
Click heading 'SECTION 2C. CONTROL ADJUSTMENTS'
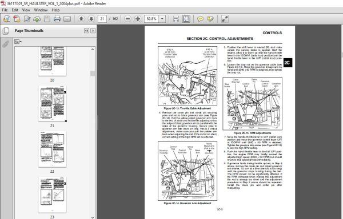[x=220, y=39]
